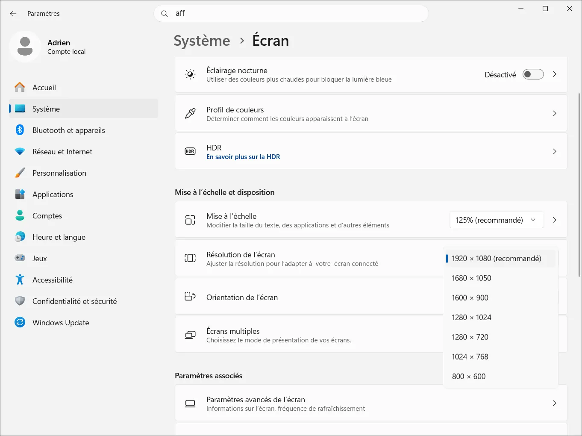Click the Paramètres window title
The height and width of the screenshot is (436, 582).
click(x=44, y=14)
